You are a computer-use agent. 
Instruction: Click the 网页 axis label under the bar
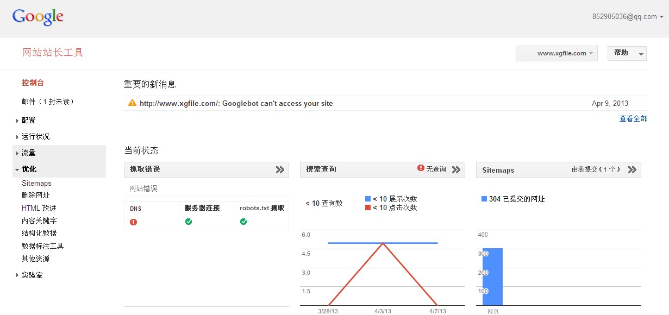[x=493, y=311]
